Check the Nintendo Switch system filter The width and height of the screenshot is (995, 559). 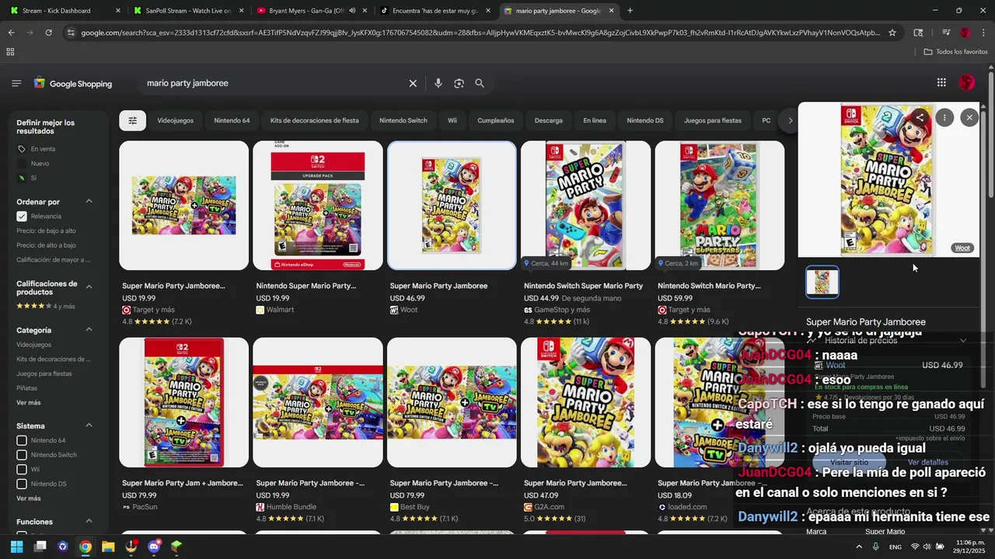click(x=22, y=455)
